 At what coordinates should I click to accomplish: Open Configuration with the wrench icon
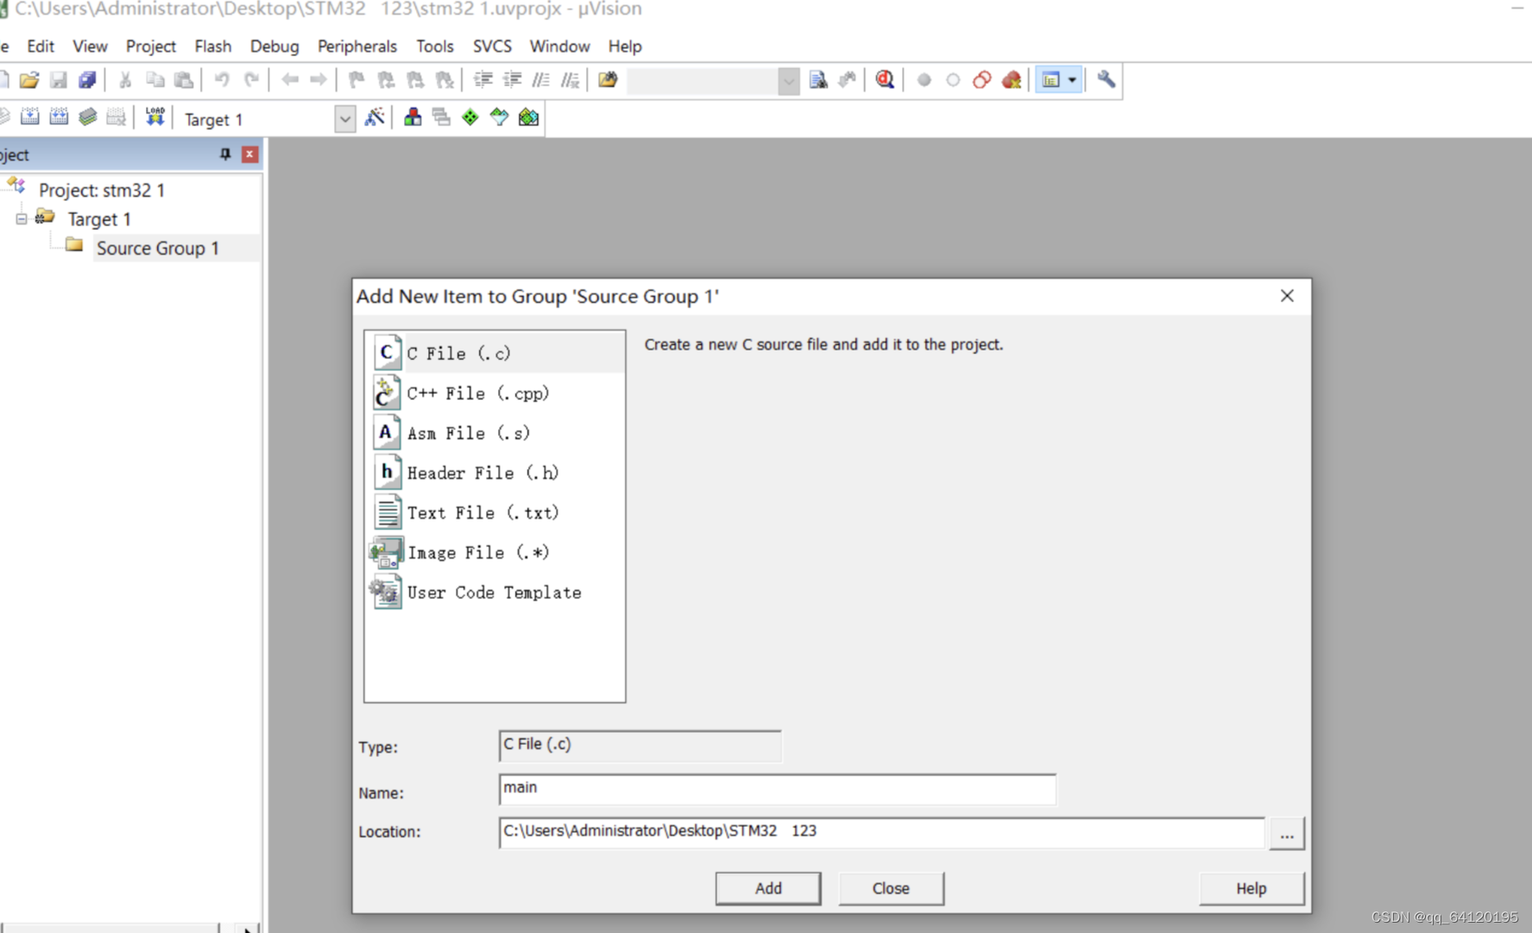pyautogui.click(x=1106, y=80)
